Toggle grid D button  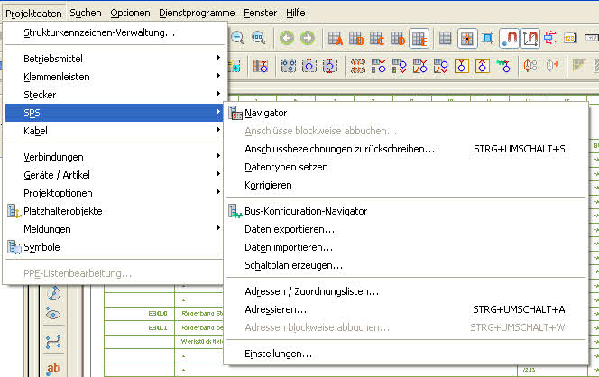[397, 39]
